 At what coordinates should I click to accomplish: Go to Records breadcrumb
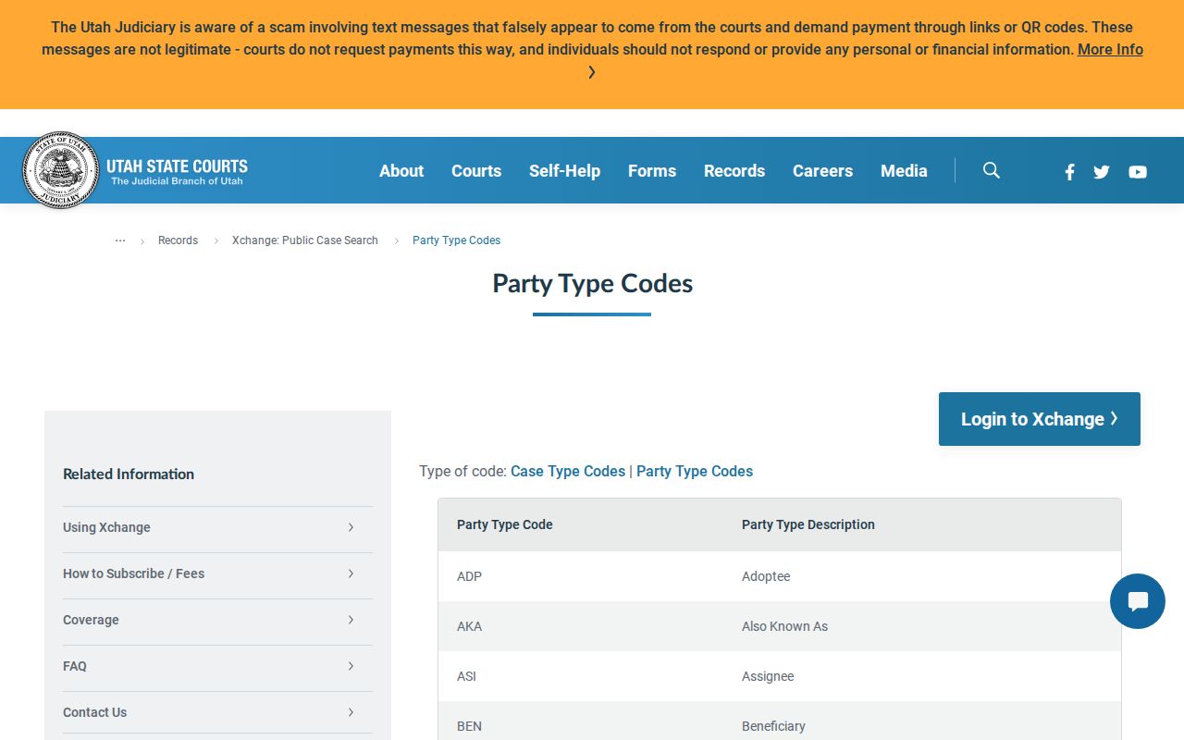178,240
